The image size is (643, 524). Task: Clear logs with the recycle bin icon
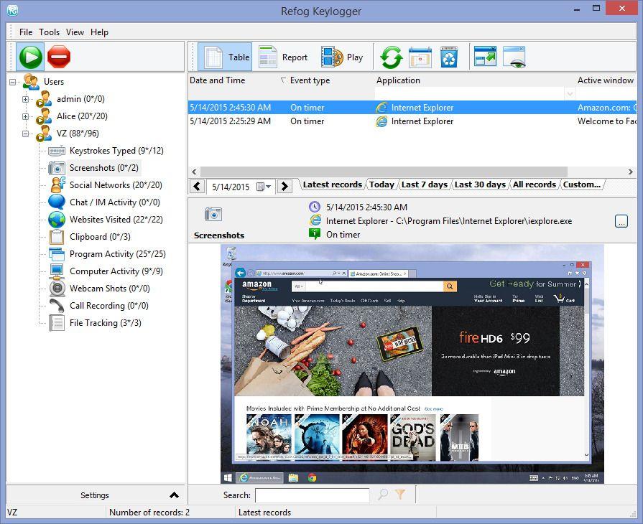point(449,57)
